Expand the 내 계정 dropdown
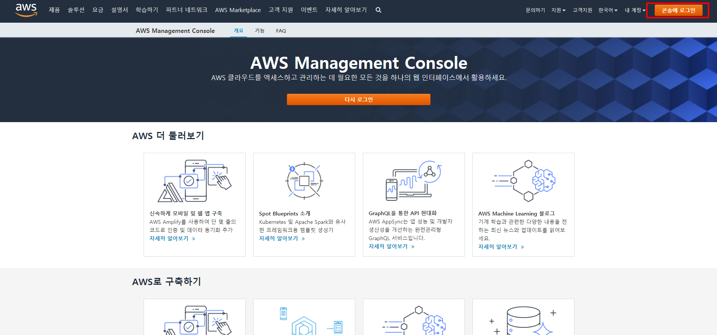Viewport: 717px width, 335px height. (x=635, y=10)
